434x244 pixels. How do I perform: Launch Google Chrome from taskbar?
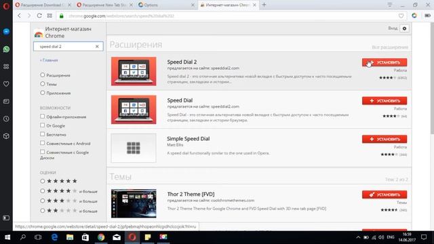[x=101, y=237]
